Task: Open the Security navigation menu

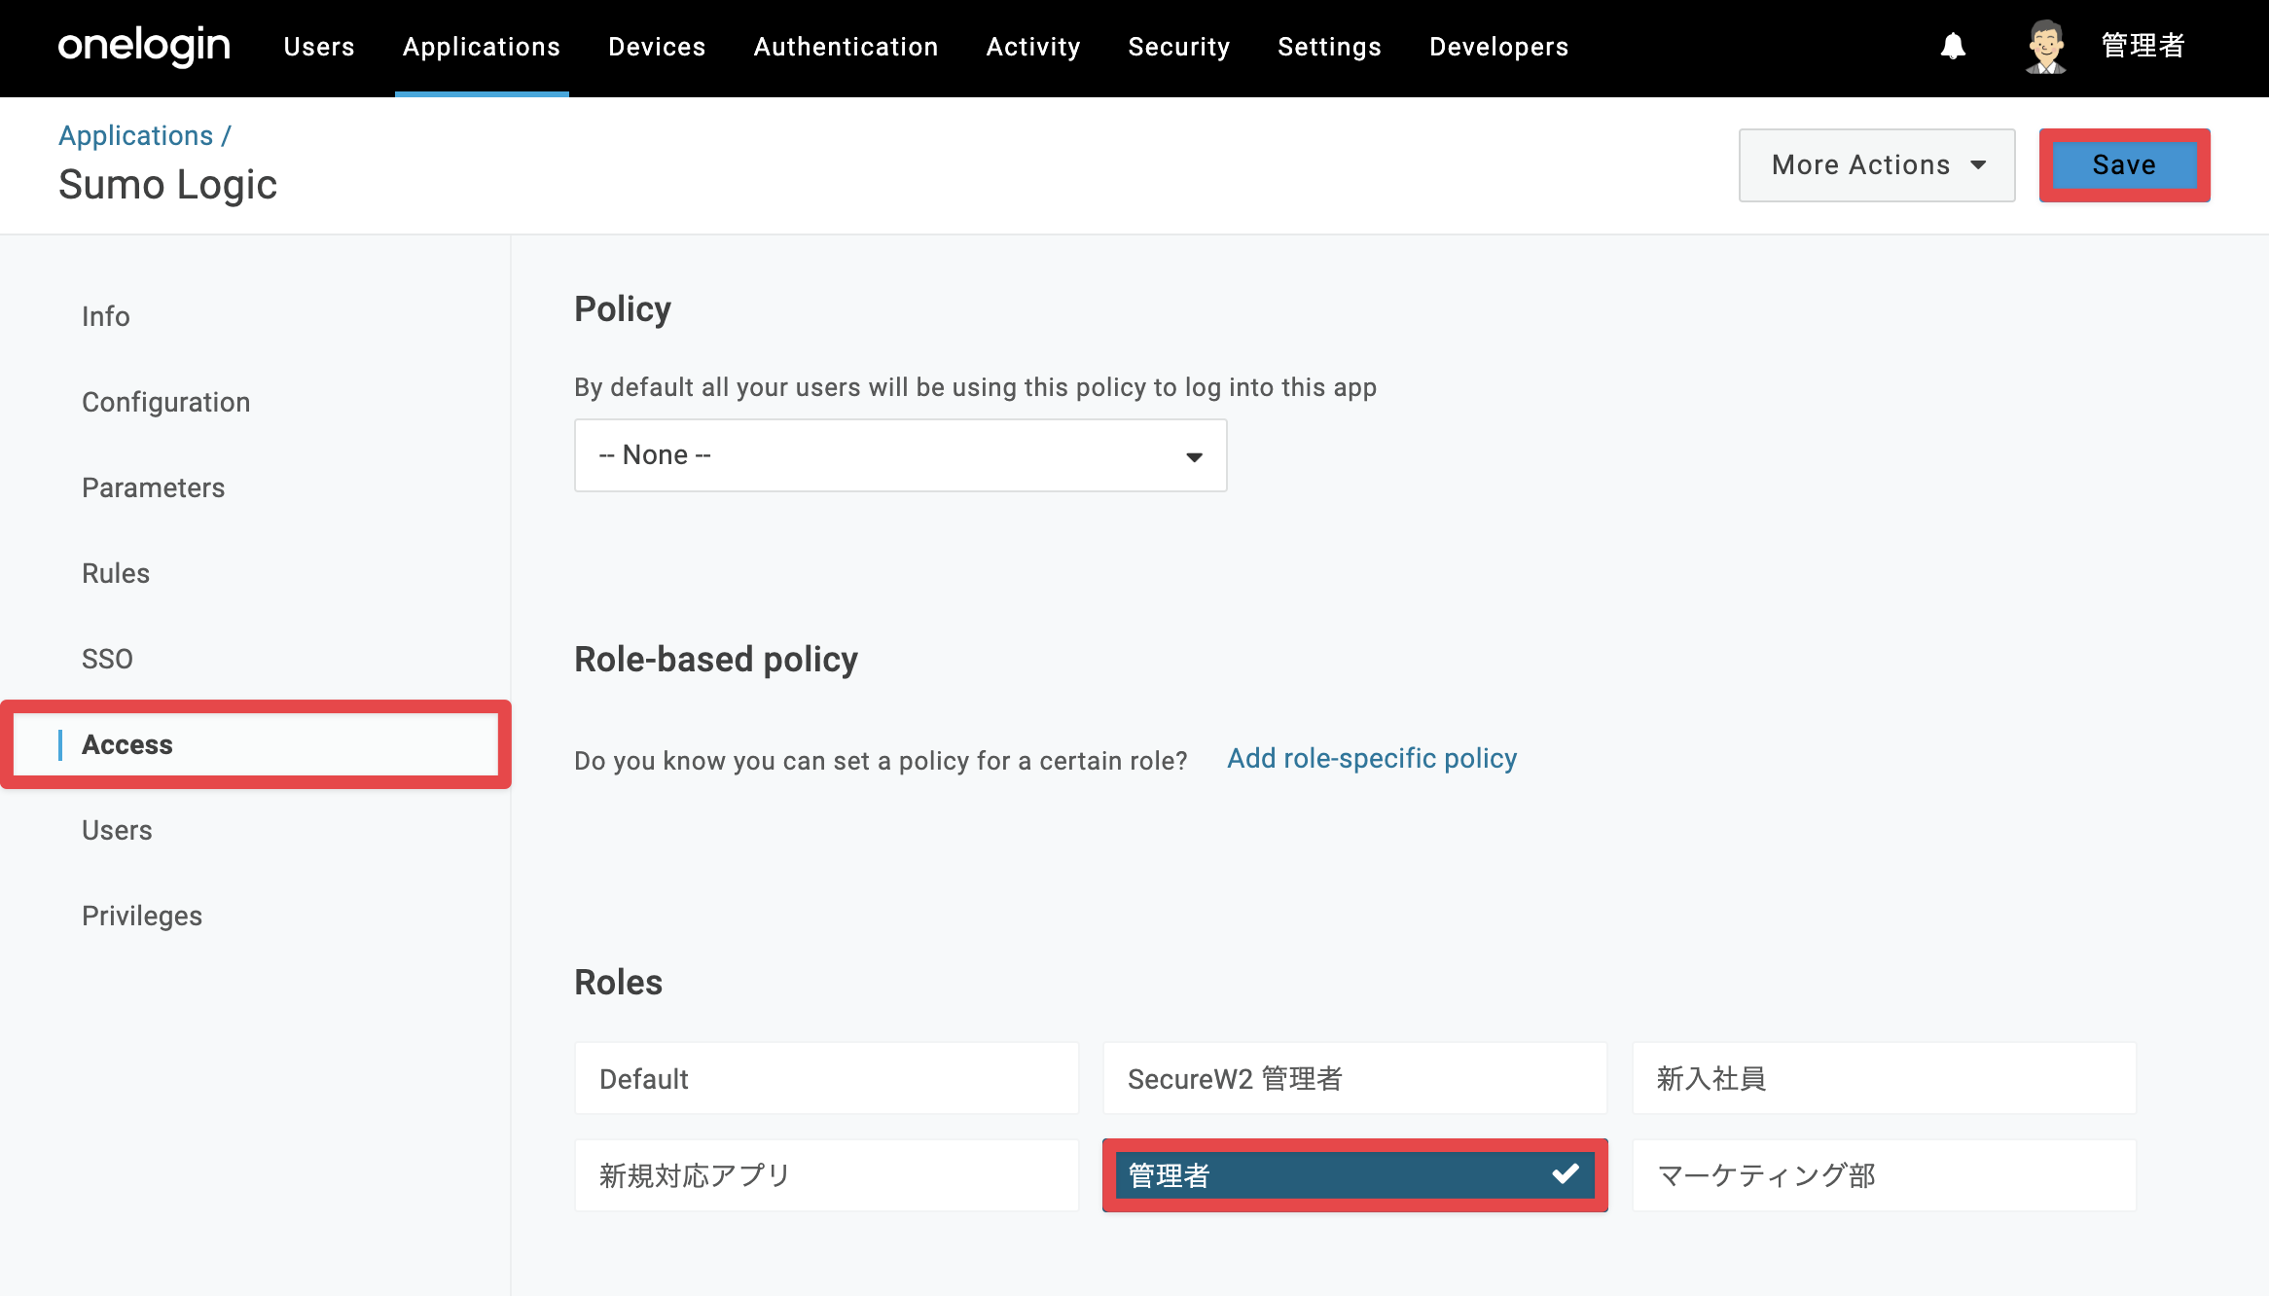Action: pos(1179,47)
